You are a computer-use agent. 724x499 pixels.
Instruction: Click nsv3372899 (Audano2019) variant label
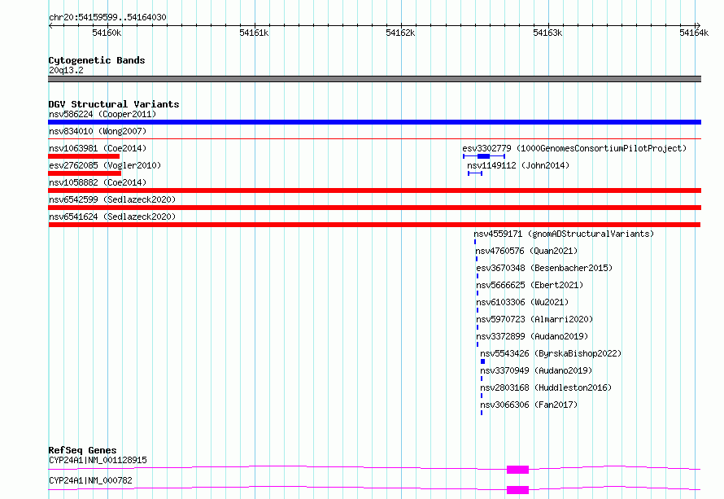[532, 336]
